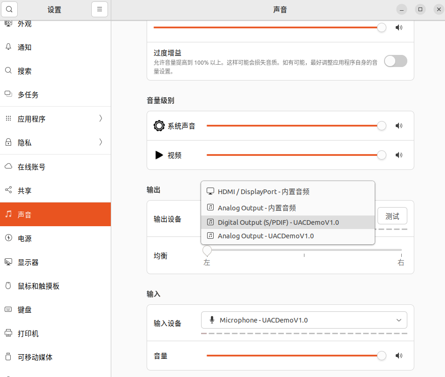Mute the microphone input volume speaker icon

tap(399, 356)
